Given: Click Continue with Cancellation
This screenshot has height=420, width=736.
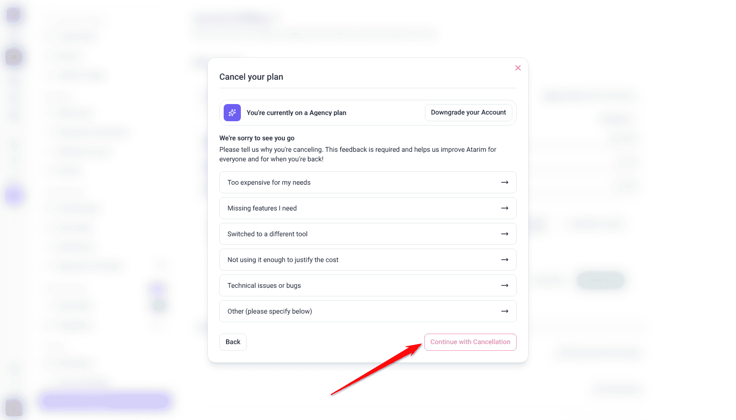Looking at the screenshot, I should [x=470, y=342].
